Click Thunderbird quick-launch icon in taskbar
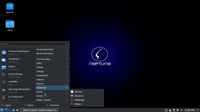This screenshot has height=112, width=200. (x=17, y=110)
